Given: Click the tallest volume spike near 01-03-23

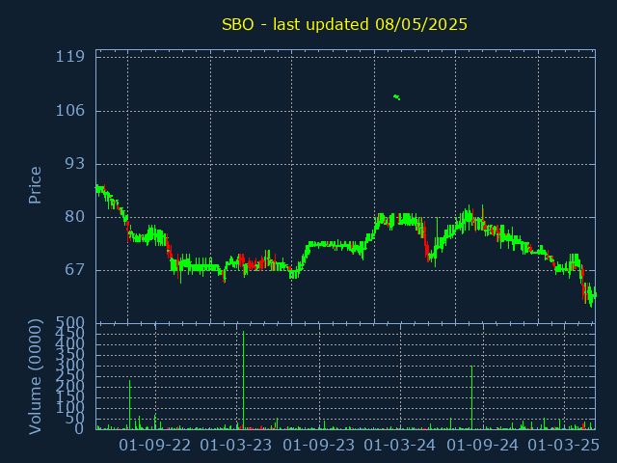Looking at the screenshot, I should (x=244, y=380).
